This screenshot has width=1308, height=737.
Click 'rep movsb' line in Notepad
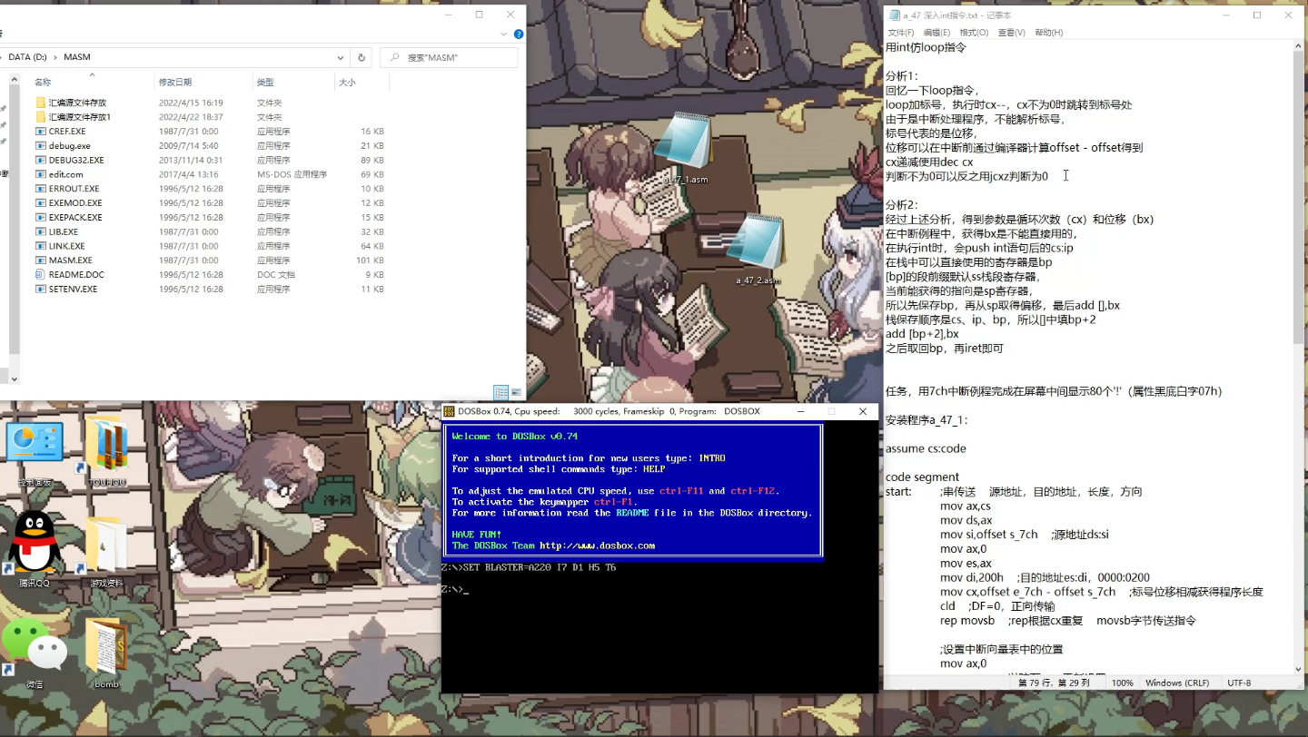(x=966, y=621)
